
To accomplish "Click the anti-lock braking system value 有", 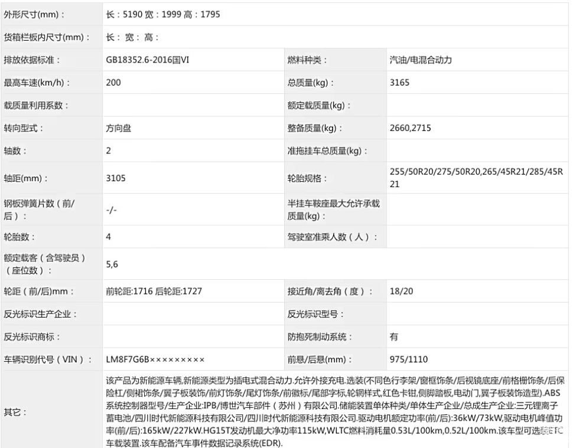I will click(x=394, y=337).
